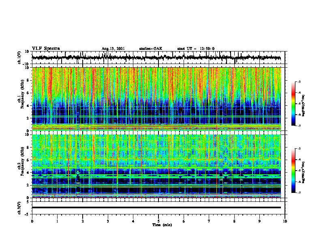
Task: Click the log(PSD) label beside upper color bar
Action: [x=303, y=106]
